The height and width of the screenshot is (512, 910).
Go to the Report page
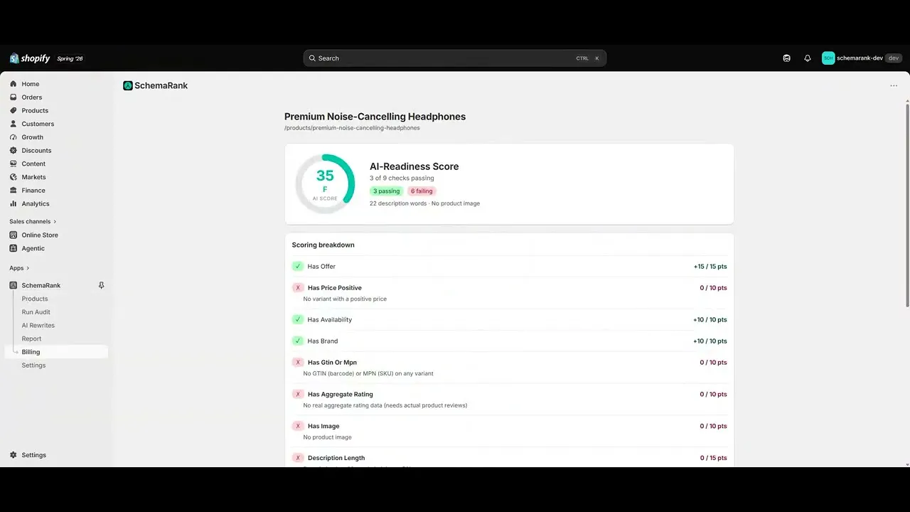(x=31, y=338)
